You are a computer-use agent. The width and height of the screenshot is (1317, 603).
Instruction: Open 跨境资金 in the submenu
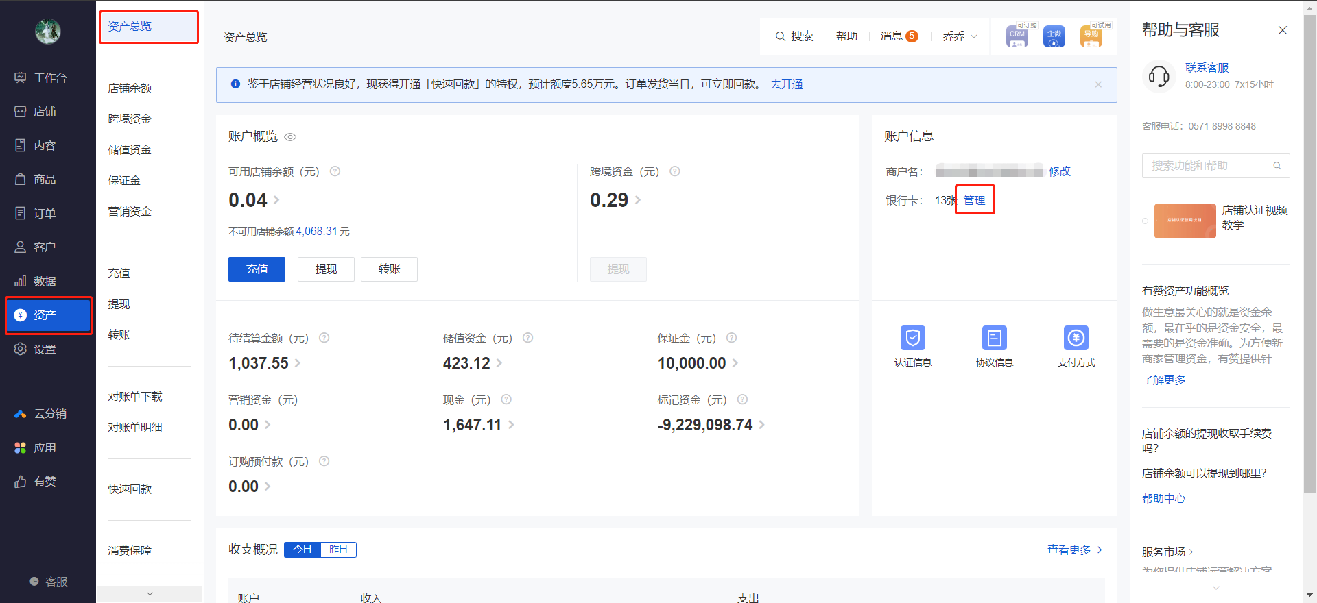[x=130, y=119]
